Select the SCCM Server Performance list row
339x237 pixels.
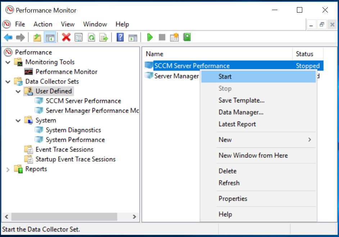tap(234, 66)
